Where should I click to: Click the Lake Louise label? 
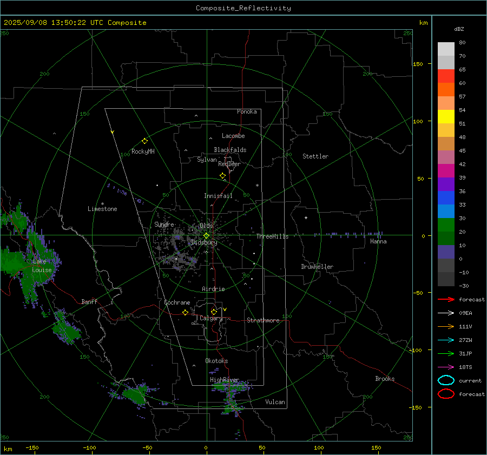42,266
